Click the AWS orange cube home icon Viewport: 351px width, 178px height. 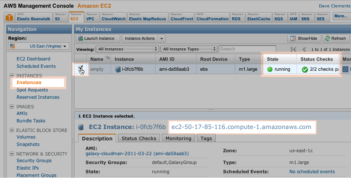(9, 17)
